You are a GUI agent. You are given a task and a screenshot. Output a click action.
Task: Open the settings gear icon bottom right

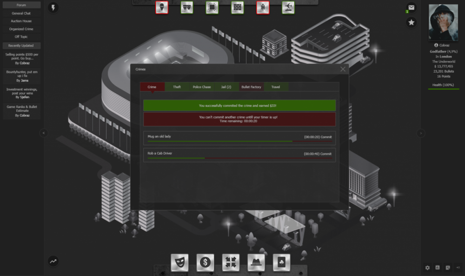[428, 268]
